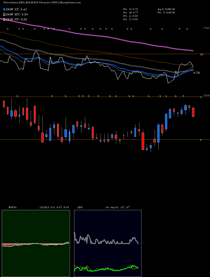Click the 8.70 price label on EMA chart
Screen dimensions: 210x277
(x=197, y=73)
